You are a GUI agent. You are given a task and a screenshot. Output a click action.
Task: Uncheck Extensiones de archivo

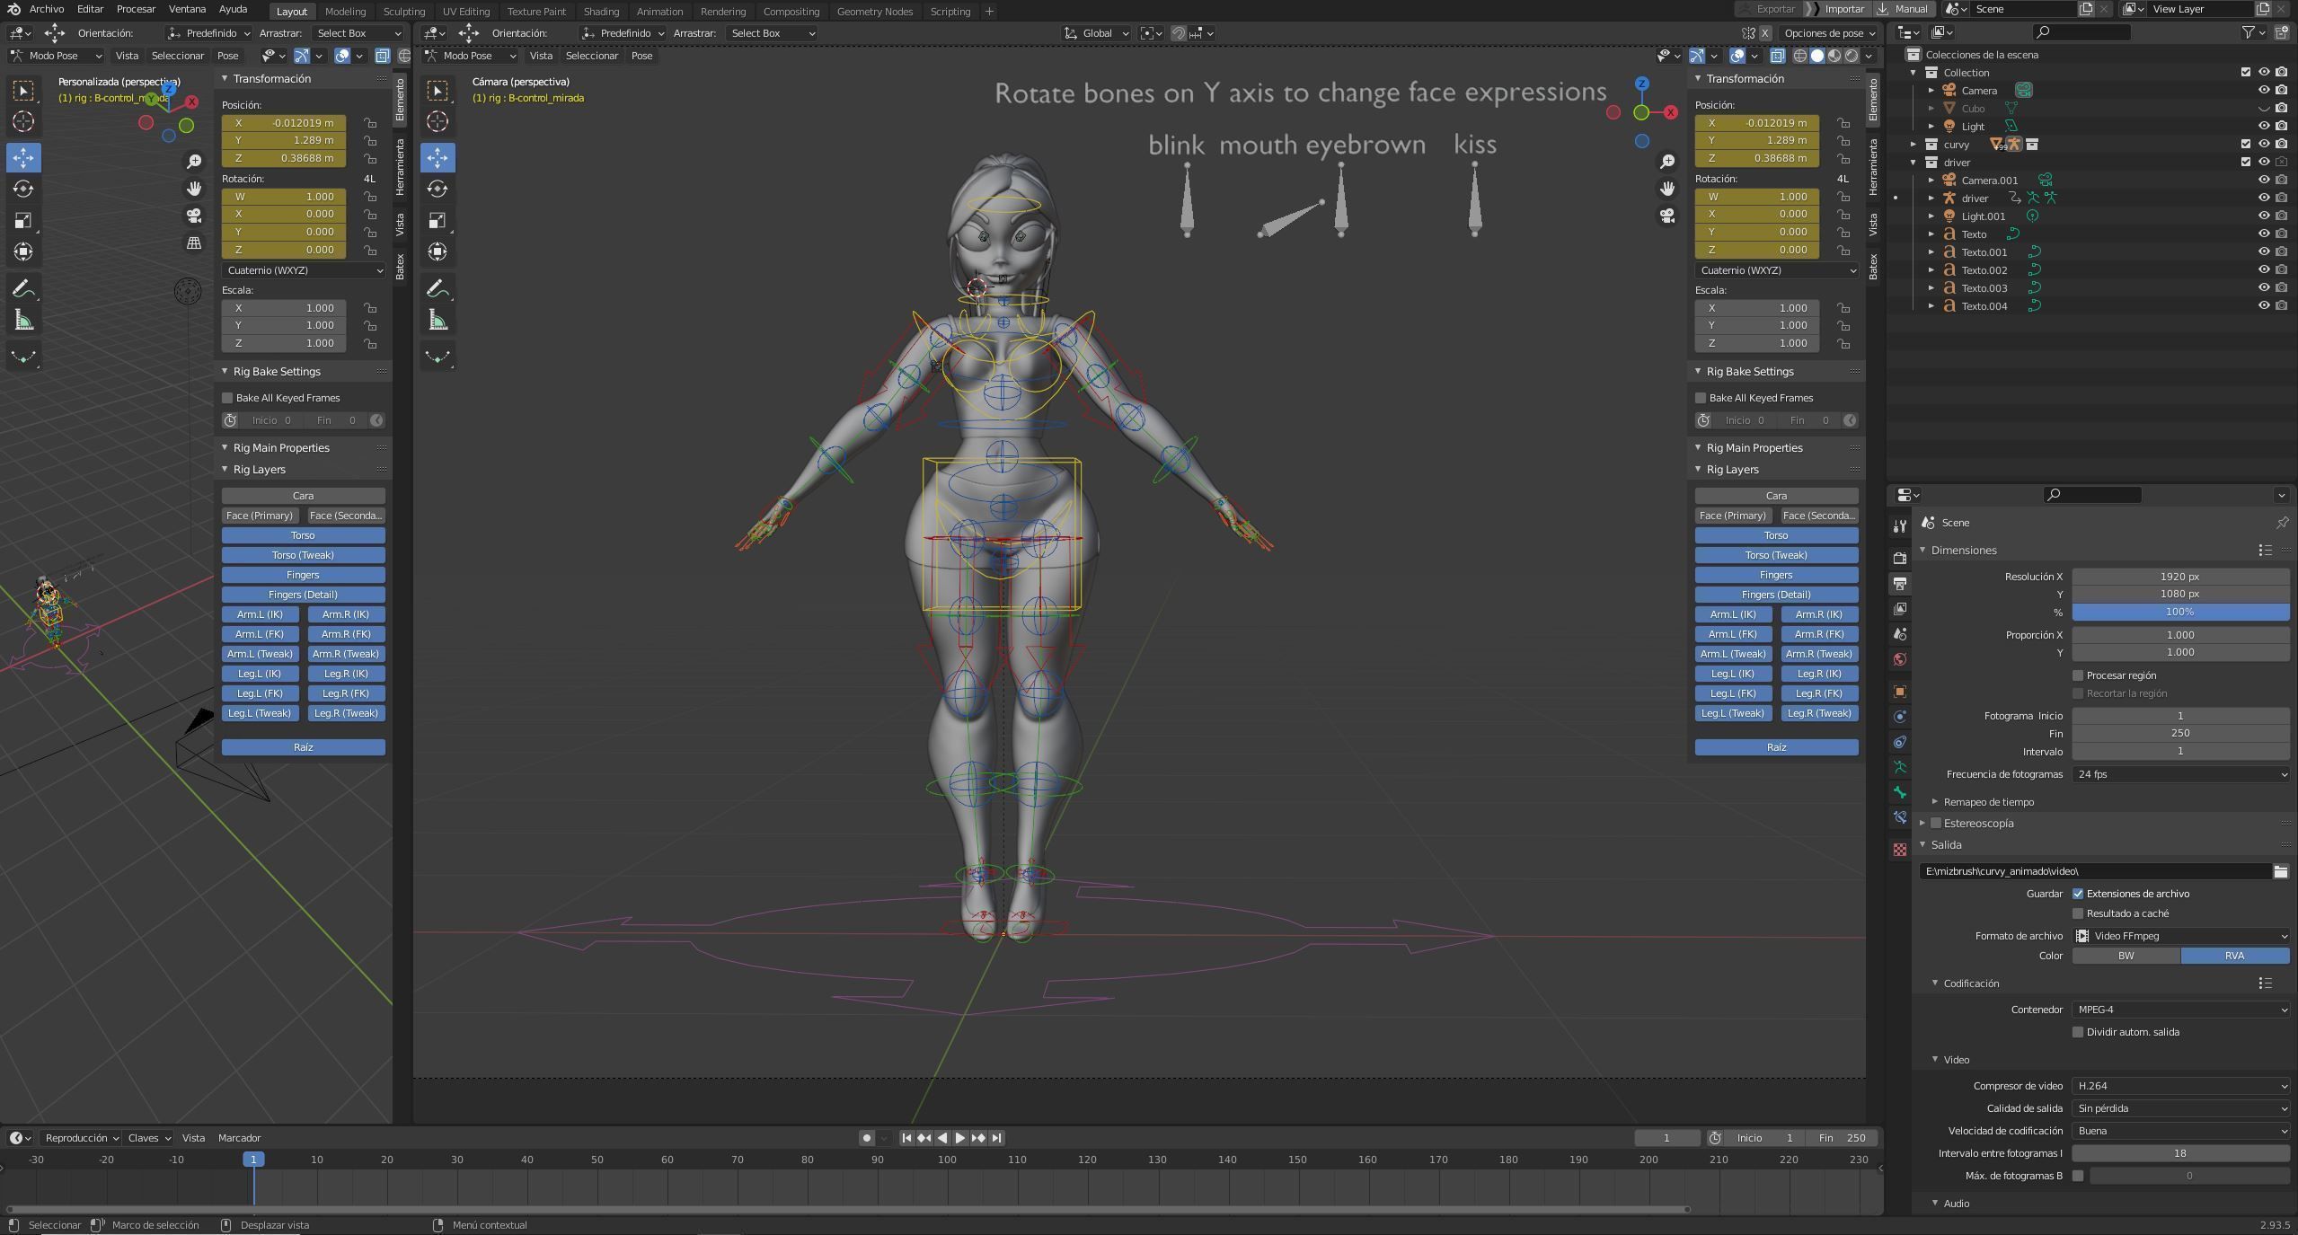coord(2078,894)
